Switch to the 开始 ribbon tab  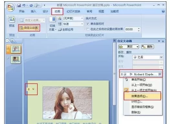click(21, 11)
